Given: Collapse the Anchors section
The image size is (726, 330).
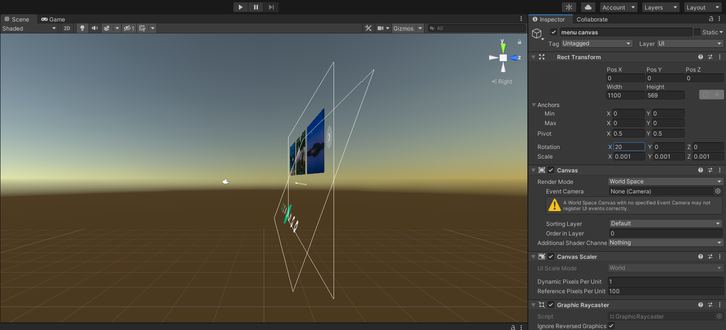Looking at the screenshot, I should click(534, 105).
